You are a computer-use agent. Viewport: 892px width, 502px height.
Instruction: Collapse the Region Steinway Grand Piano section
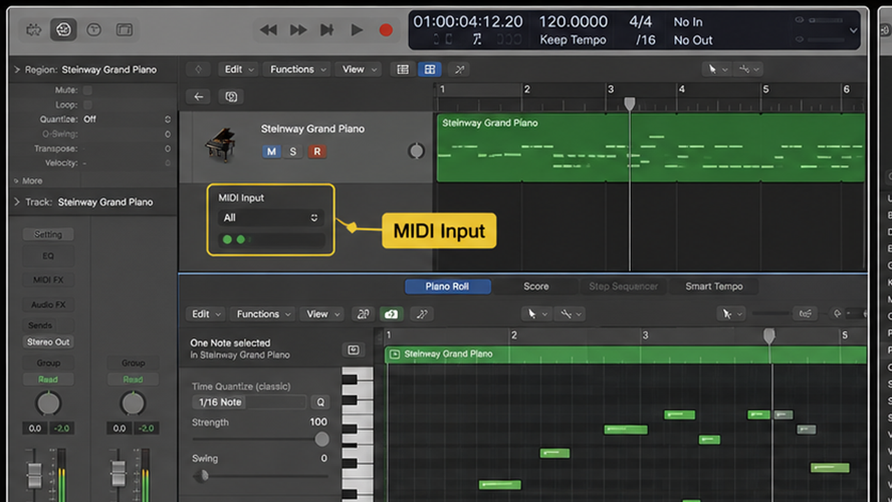pos(17,70)
